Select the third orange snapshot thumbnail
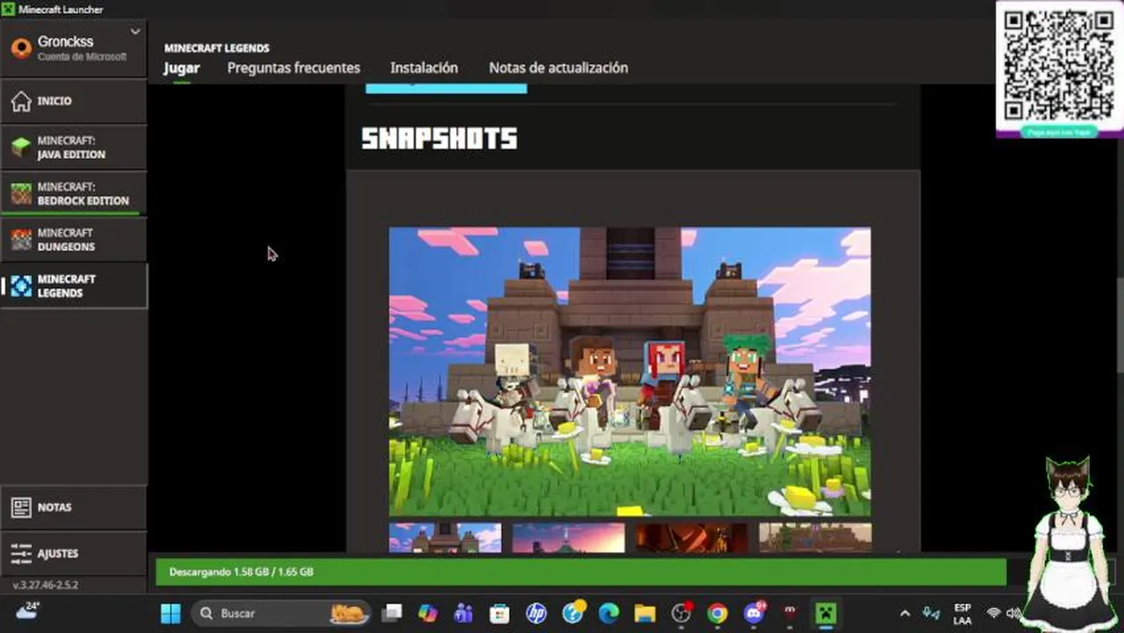Viewport: 1124px width, 633px height. click(692, 538)
